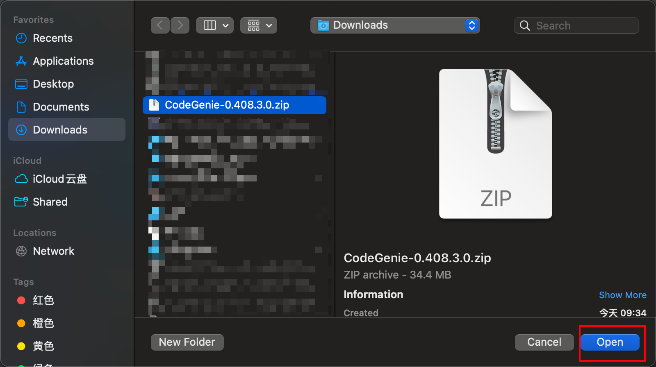Click Show More link
The height and width of the screenshot is (367, 656).
[623, 295]
